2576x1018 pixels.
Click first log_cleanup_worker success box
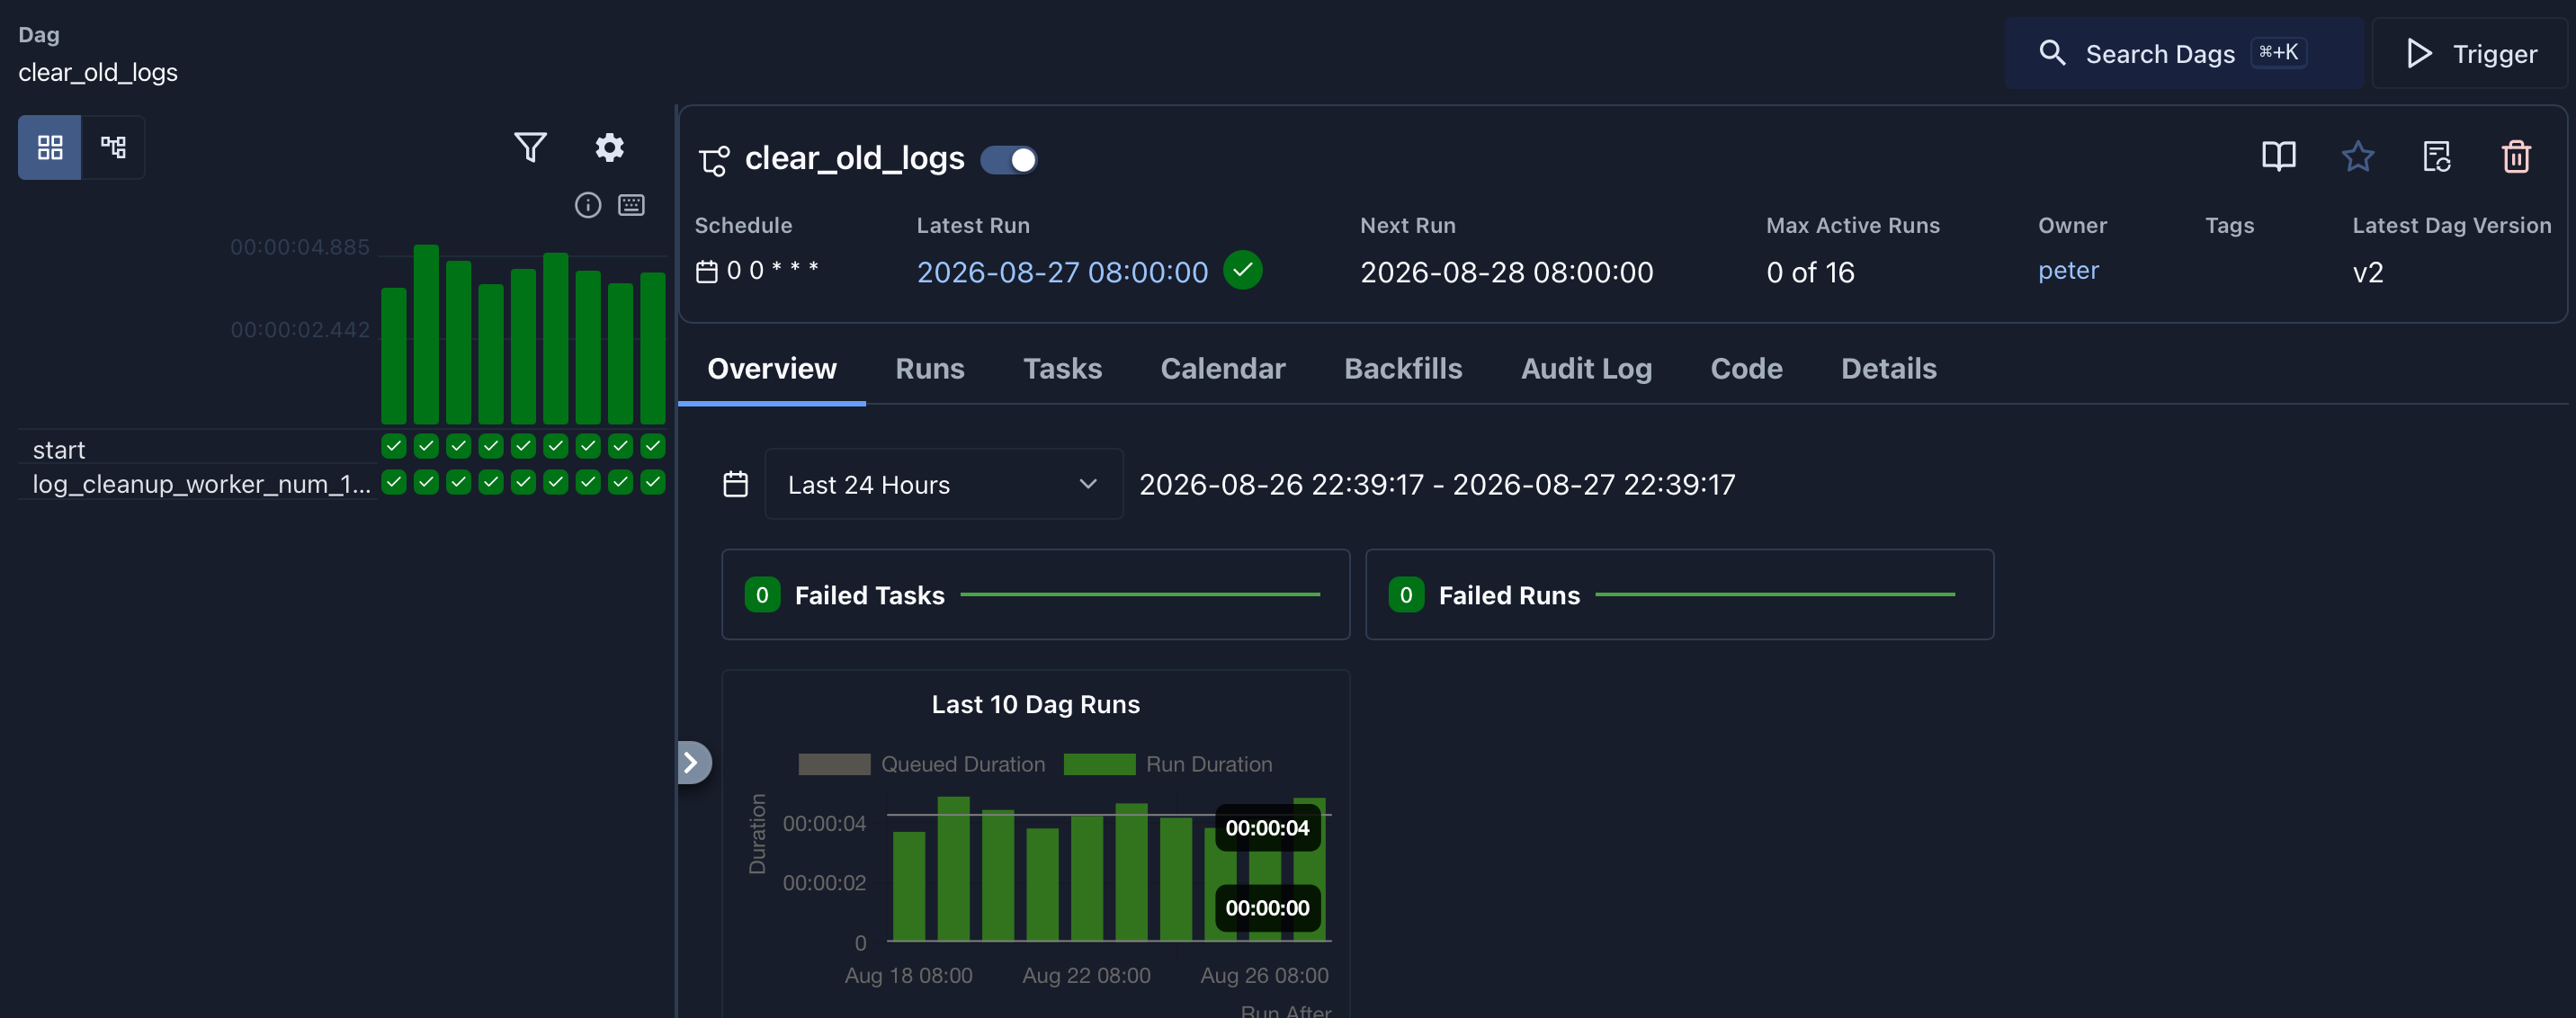click(x=394, y=482)
